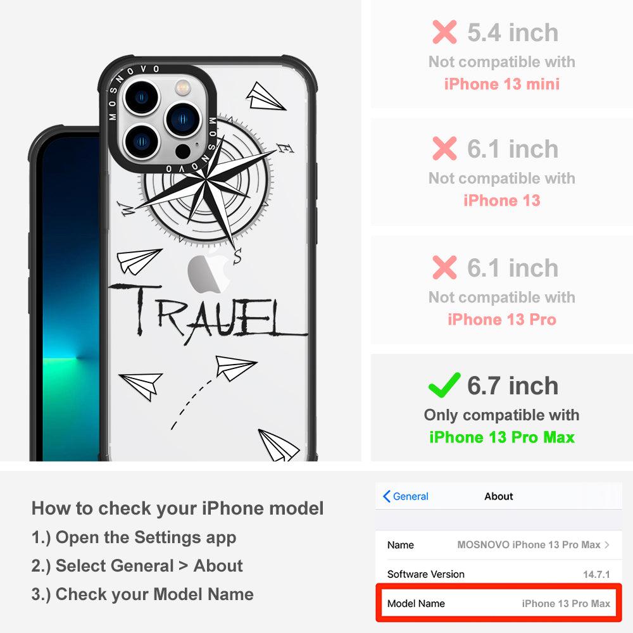Click the About title in settings header
This screenshot has height=633, width=633.
tap(499, 496)
